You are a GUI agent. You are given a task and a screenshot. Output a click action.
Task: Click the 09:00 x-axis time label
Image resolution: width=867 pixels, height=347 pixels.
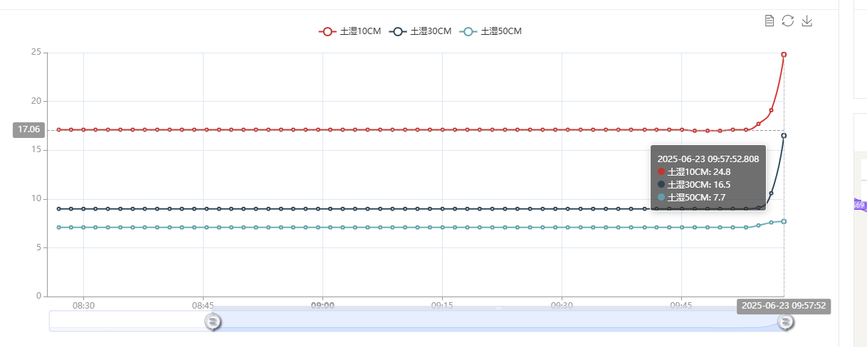pyautogui.click(x=322, y=305)
